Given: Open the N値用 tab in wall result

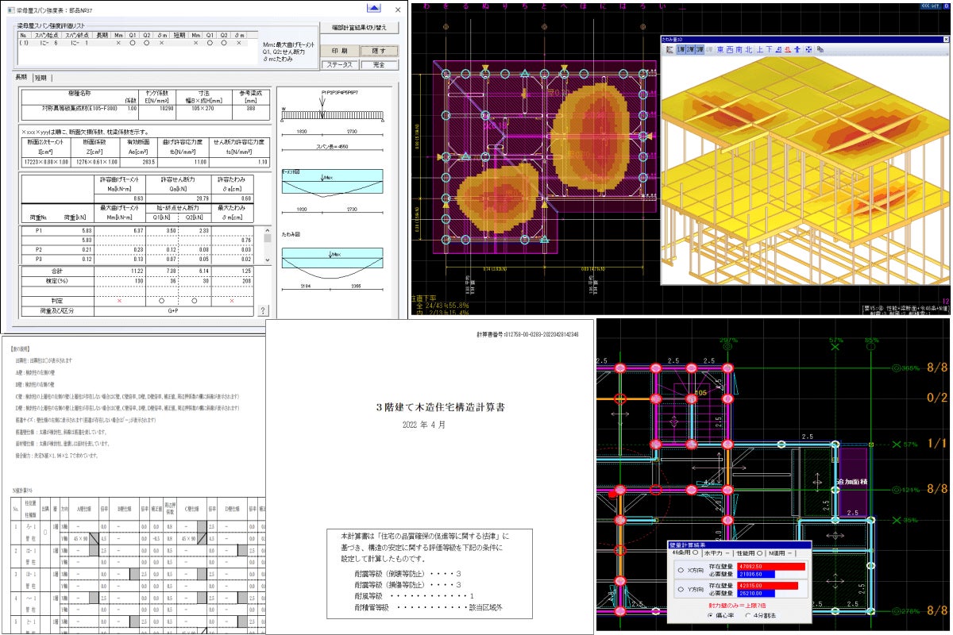Looking at the screenshot, I should [x=781, y=553].
